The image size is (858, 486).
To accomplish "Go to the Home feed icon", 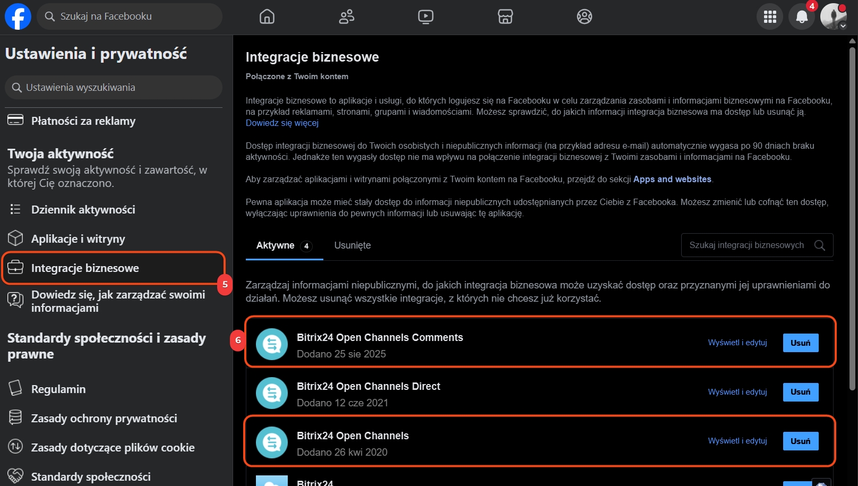I will pyautogui.click(x=267, y=17).
